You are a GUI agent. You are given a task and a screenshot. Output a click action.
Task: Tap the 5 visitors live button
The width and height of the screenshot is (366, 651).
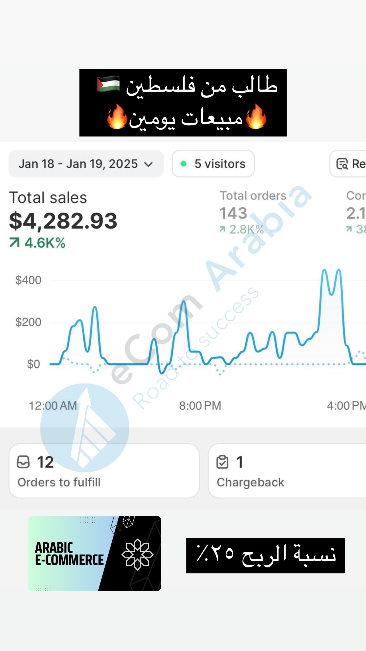pyautogui.click(x=213, y=164)
